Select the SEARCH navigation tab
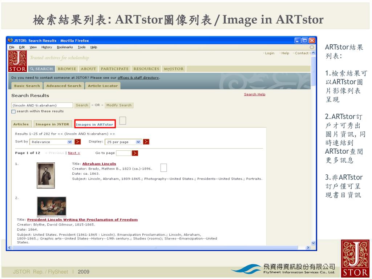 [41, 69]
